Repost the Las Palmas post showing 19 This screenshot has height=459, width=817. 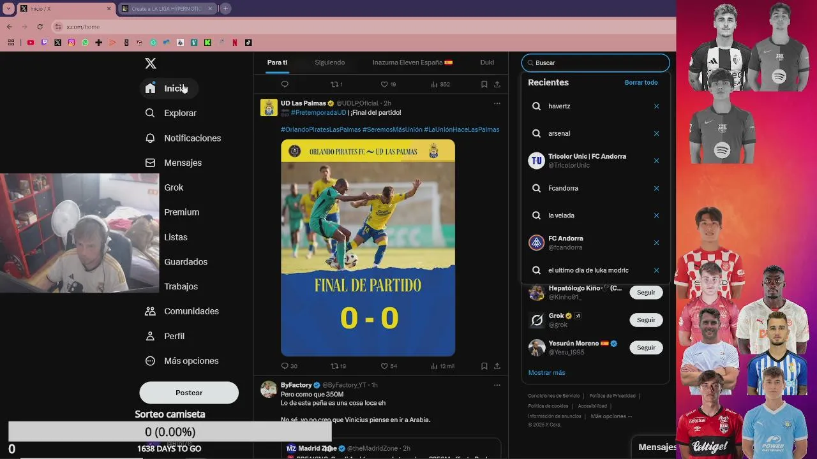pos(334,366)
